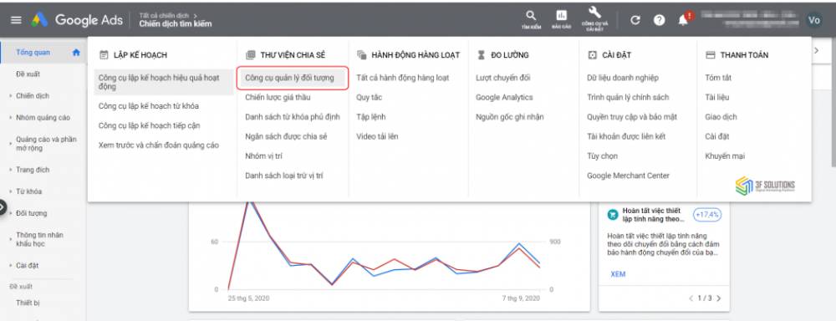Open Nguồn gốc ghi nhận
Image resolution: width=836 pixels, height=321 pixels.
510,117
